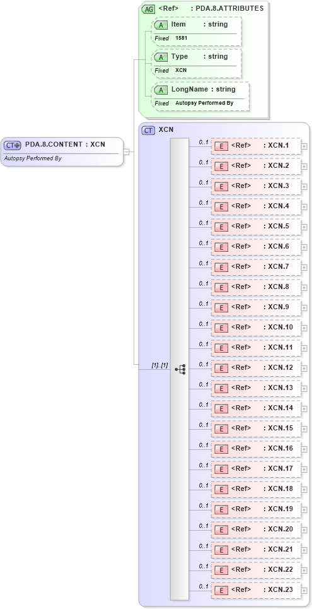Click the E icon of XCN.21

point(221,550)
